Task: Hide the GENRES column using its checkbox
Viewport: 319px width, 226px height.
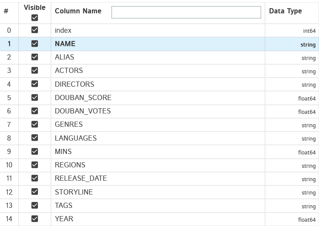Action: pyautogui.click(x=35, y=124)
